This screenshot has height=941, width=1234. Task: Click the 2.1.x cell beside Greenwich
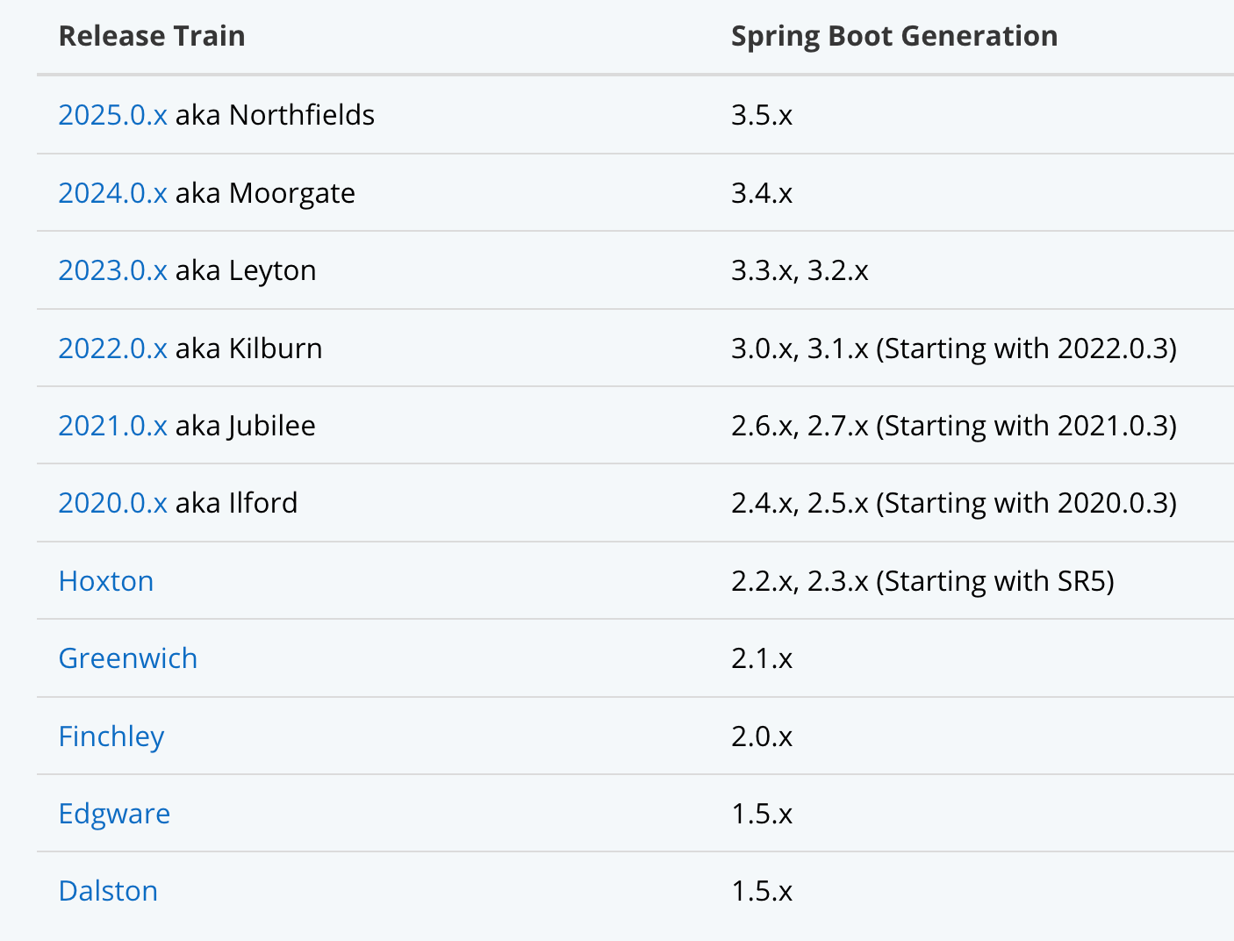762,658
